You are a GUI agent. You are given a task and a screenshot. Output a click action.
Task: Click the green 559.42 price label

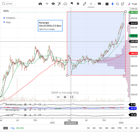coord(133,36)
